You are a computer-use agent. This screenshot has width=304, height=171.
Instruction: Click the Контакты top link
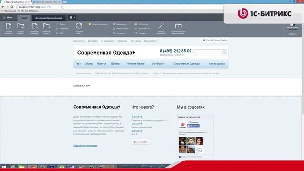click(135, 41)
